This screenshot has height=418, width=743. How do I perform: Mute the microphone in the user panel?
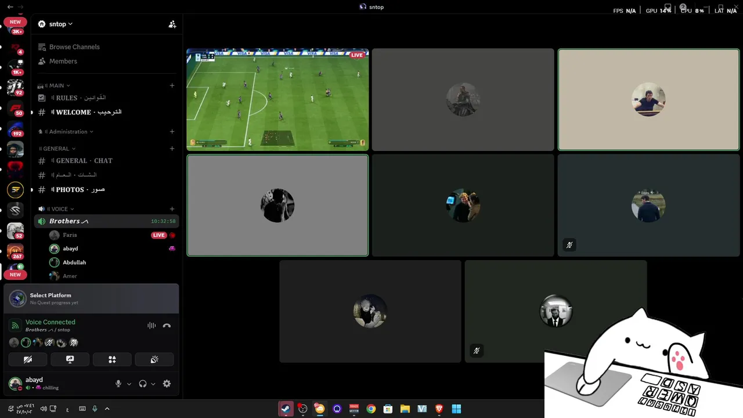(118, 384)
